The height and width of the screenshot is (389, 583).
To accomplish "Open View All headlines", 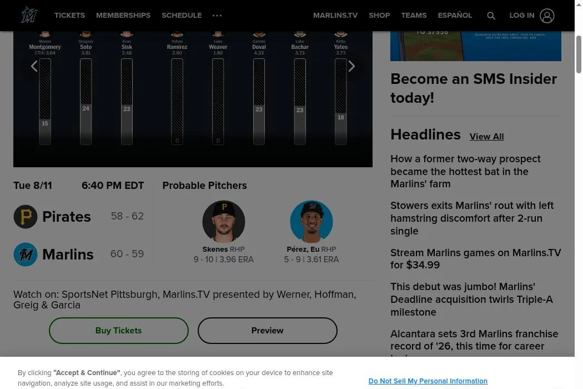I will coord(486,137).
